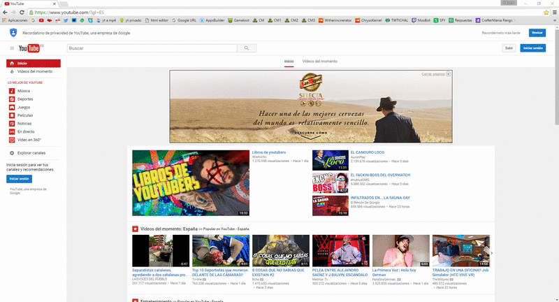Click the privacy shield icon
Viewport: 559px width, 302px height.
pos(13,33)
